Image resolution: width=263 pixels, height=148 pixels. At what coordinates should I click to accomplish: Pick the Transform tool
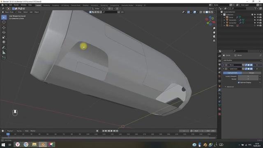tap(4, 42)
